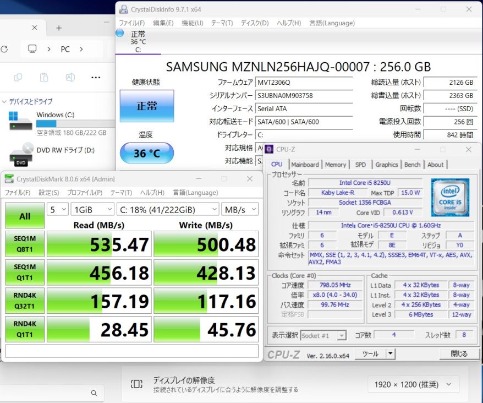The width and height of the screenshot is (483, 403).
Task: Expand the chevron before PC in address bar
Action: click(x=48, y=49)
